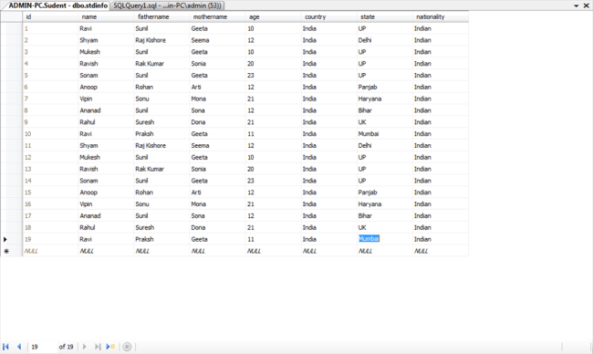Click the state column header

coord(385,16)
